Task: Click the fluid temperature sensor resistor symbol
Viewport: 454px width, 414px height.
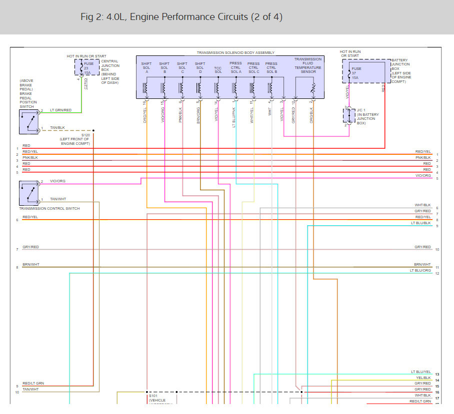Action: click(313, 88)
